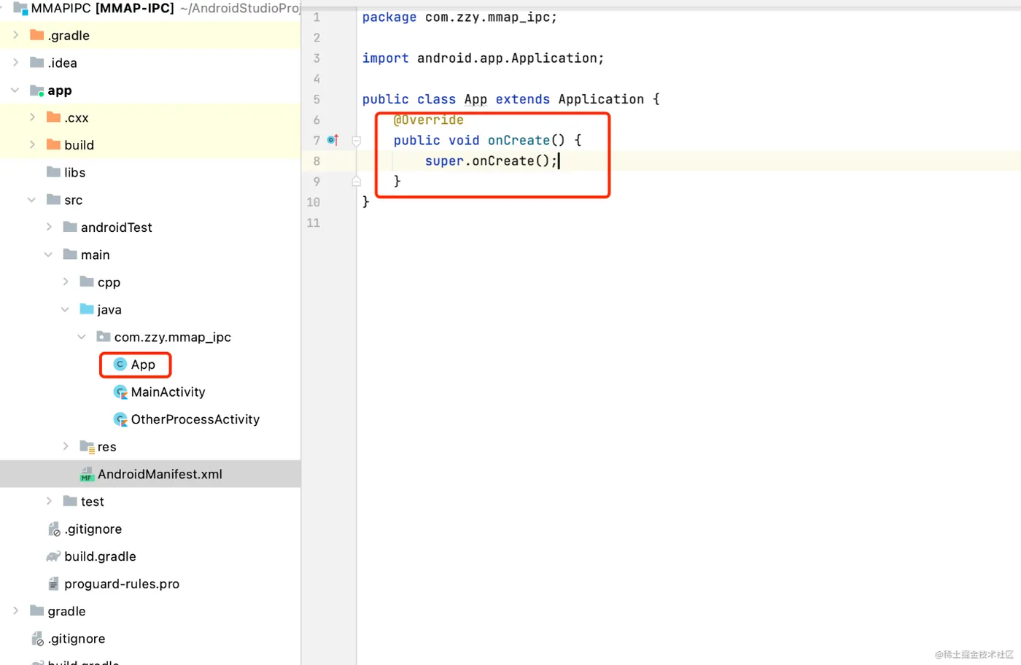Screen dimensions: 1021x665
Task: Click the .cxx orange folder icon
Action: coord(53,117)
